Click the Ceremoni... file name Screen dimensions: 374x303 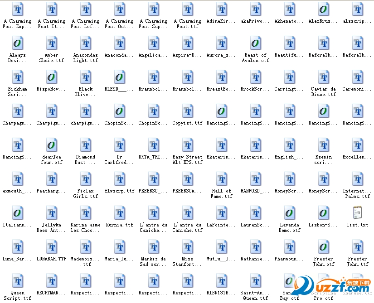357,89
